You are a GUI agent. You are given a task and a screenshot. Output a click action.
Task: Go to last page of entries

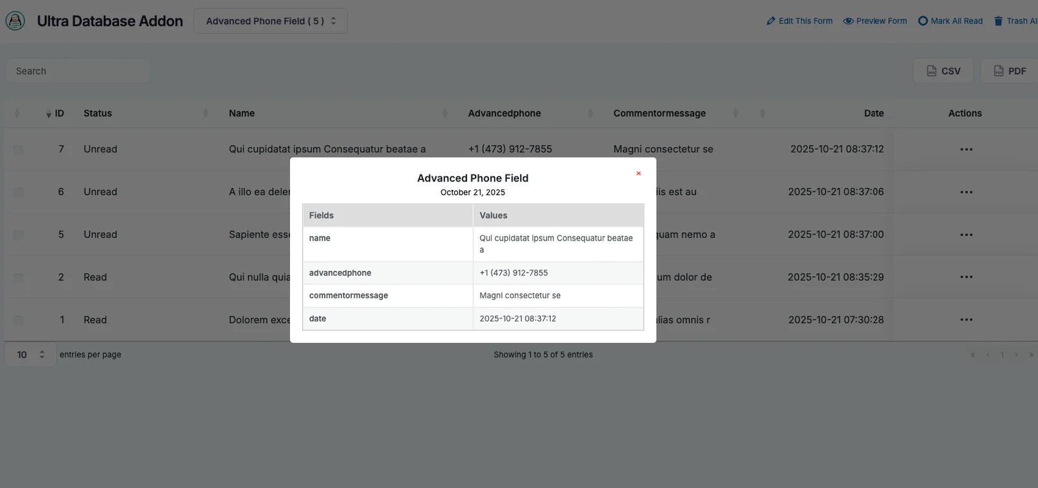pyautogui.click(x=1031, y=354)
